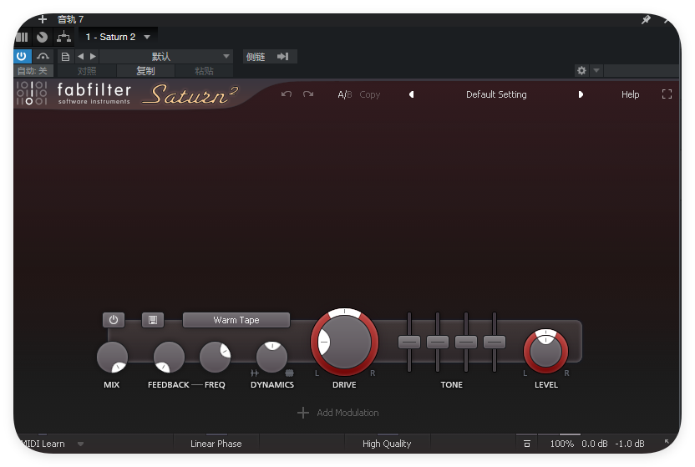
Task: Click Add Modulation
Action: 338,413
